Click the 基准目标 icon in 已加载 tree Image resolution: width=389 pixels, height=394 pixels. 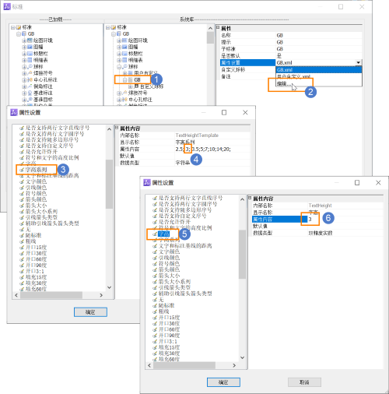[30, 100]
